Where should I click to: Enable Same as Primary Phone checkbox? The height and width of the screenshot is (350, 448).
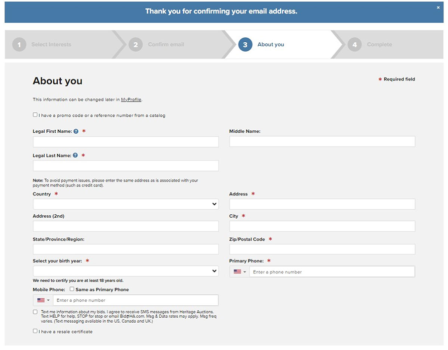[72, 289]
